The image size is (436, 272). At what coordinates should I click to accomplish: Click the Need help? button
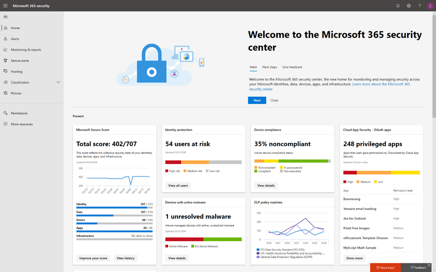click(385, 268)
